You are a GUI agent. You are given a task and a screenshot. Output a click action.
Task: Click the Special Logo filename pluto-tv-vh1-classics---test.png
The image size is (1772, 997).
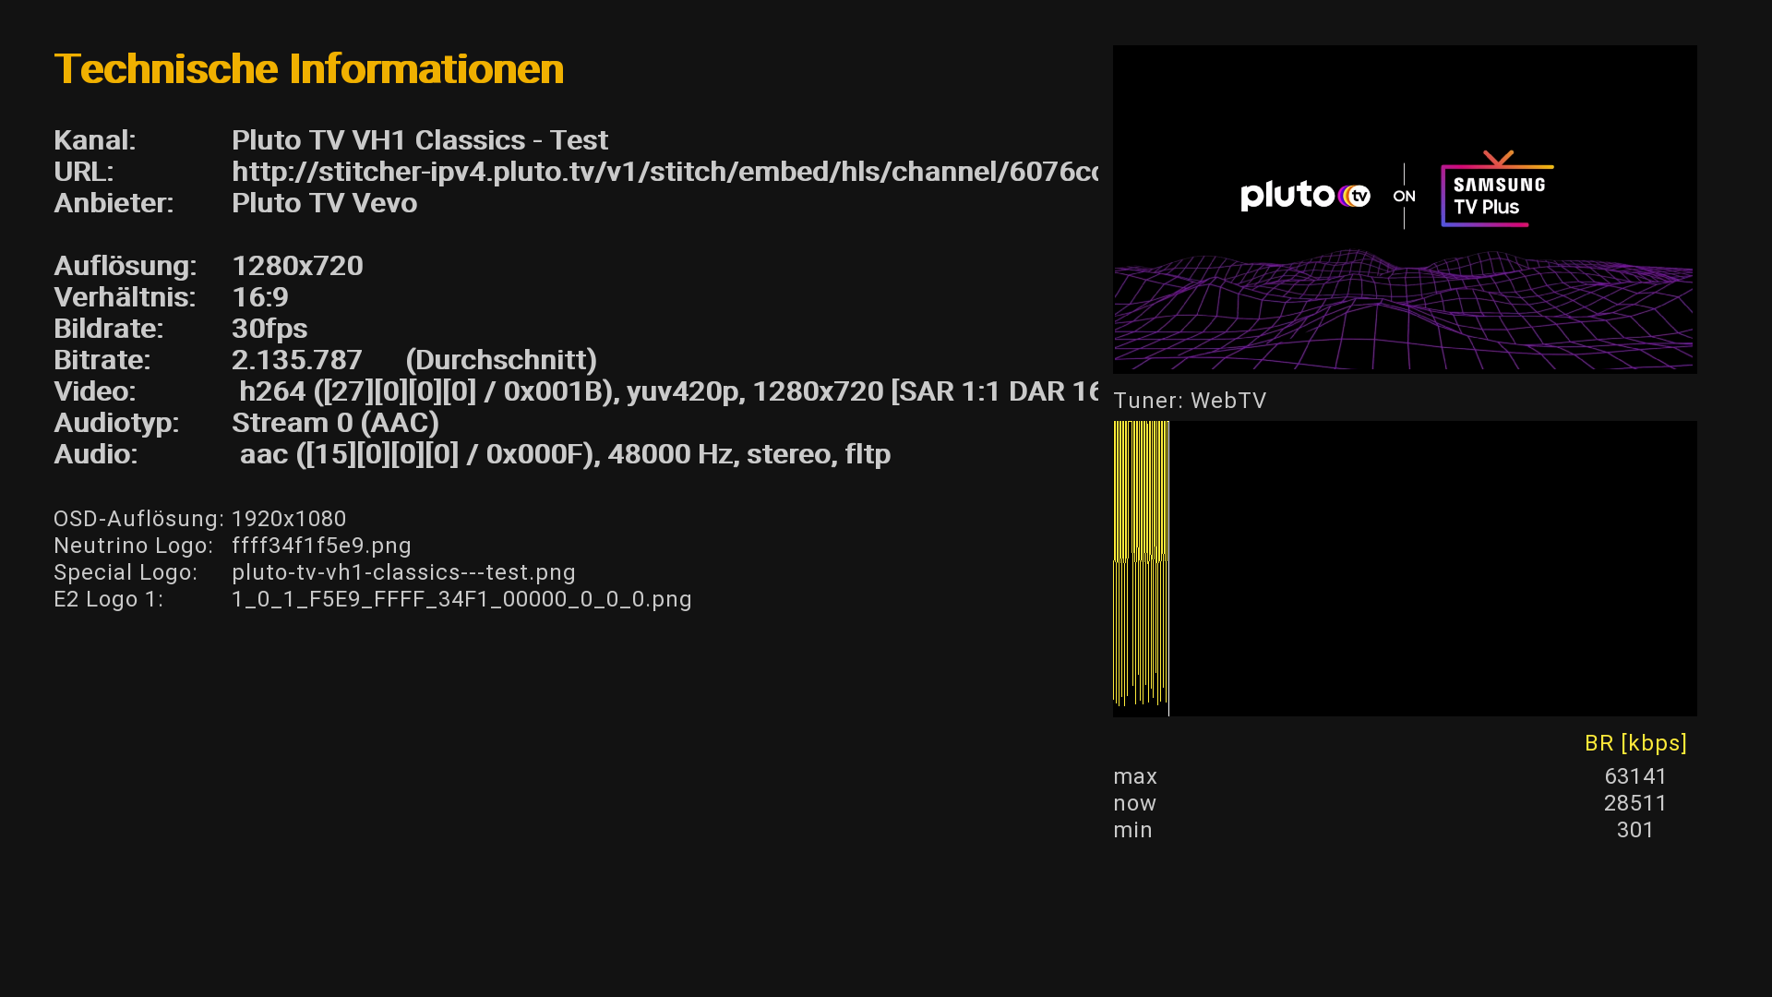point(403,572)
